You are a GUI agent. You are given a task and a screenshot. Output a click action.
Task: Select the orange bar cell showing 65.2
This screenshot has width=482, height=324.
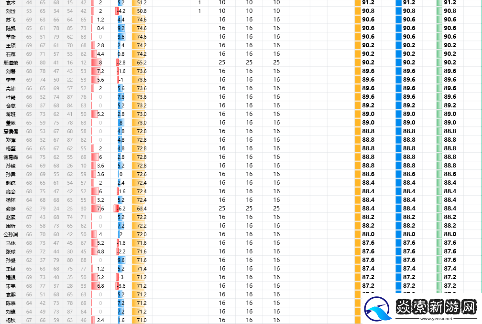pos(141,63)
